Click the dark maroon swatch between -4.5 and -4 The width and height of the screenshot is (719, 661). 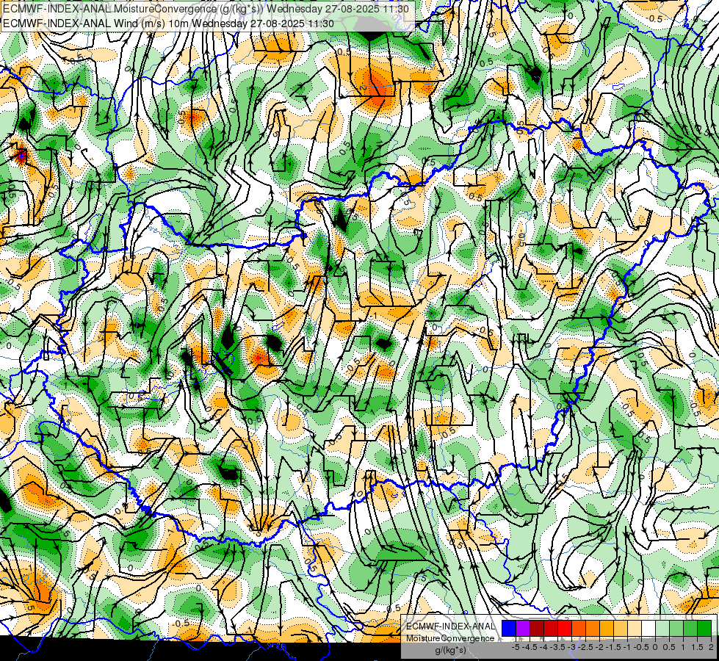pyautogui.click(x=537, y=629)
